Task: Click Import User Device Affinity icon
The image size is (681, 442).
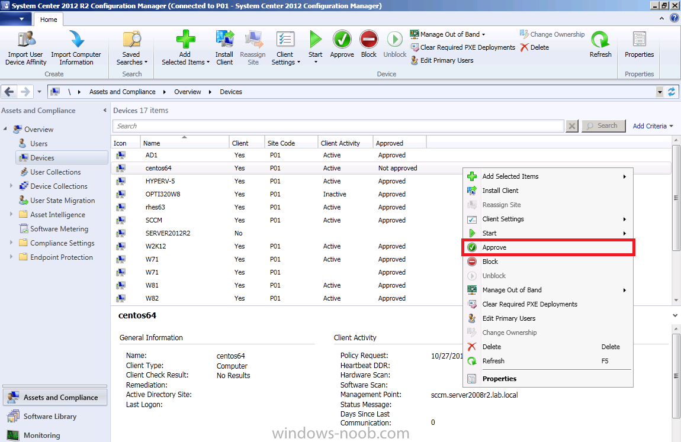Action: (26, 40)
